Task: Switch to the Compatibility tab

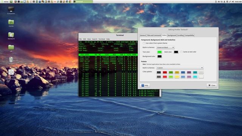Action: pyautogui.click(x=189, y=35)
